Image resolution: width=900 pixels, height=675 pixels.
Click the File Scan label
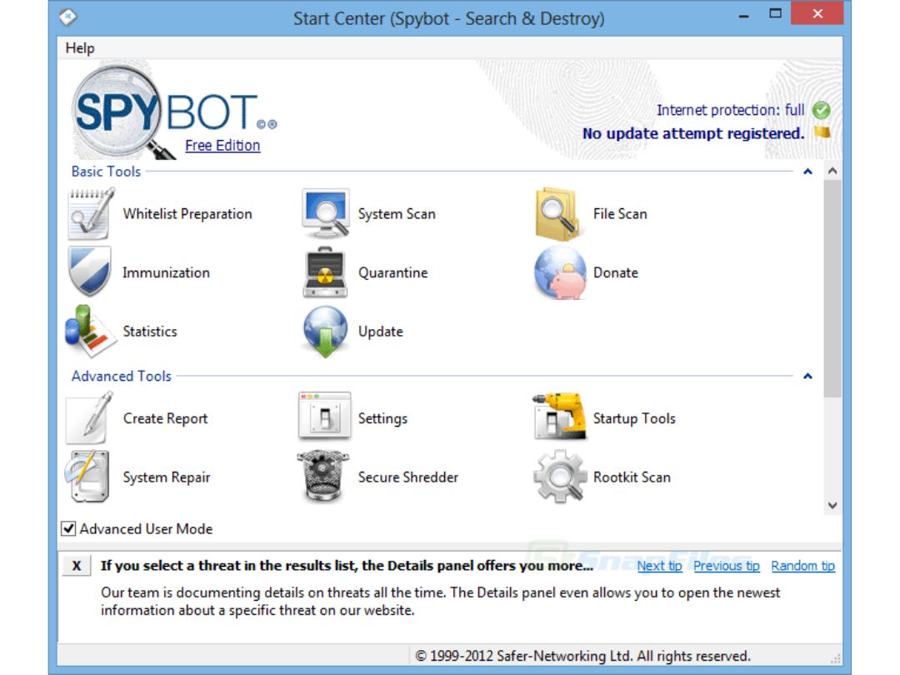[x=620, y=214]
